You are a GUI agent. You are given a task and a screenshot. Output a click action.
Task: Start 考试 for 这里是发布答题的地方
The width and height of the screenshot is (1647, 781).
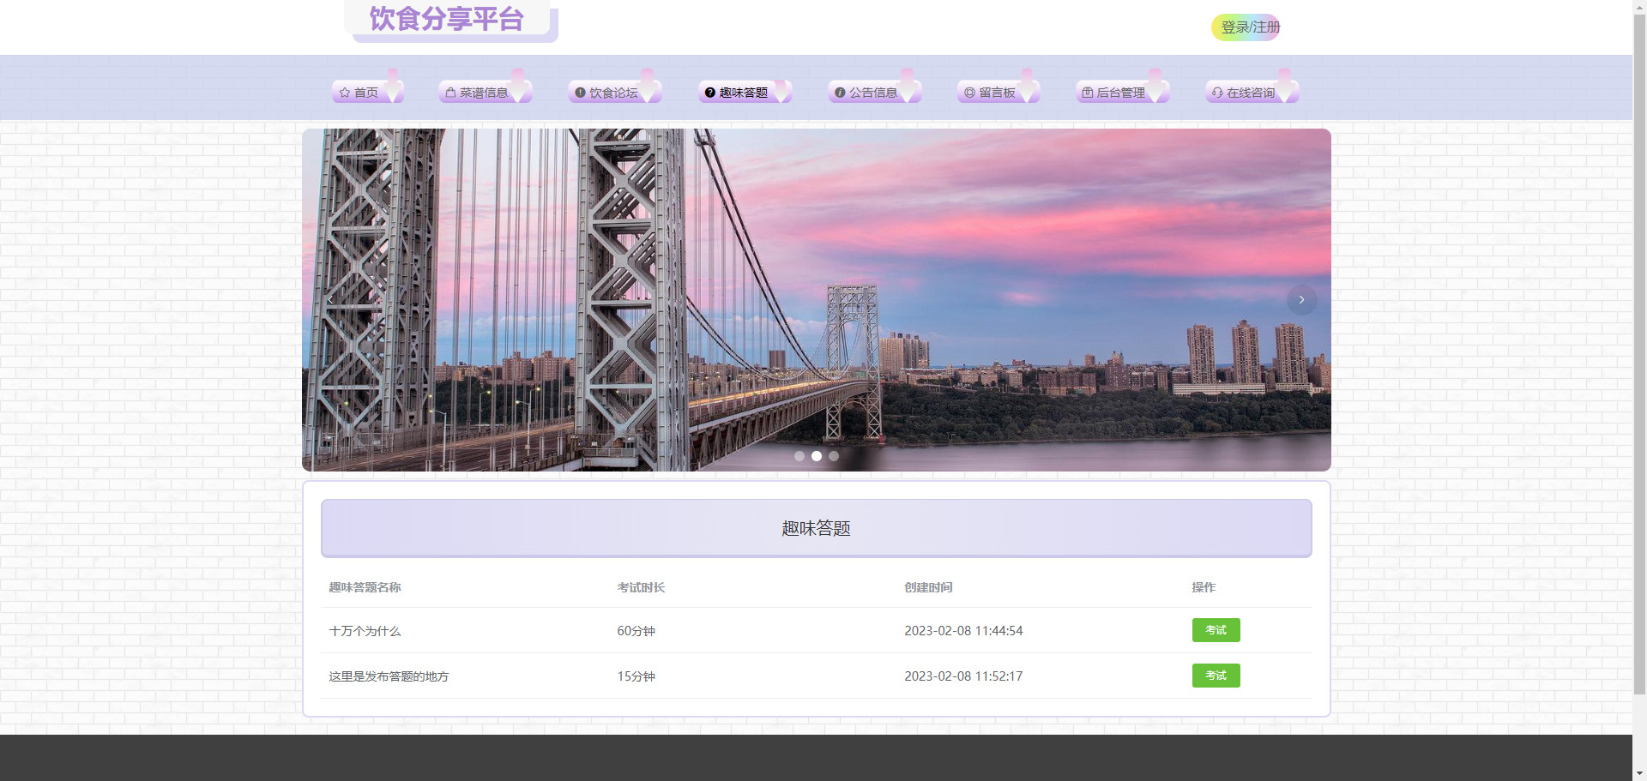1216,676
